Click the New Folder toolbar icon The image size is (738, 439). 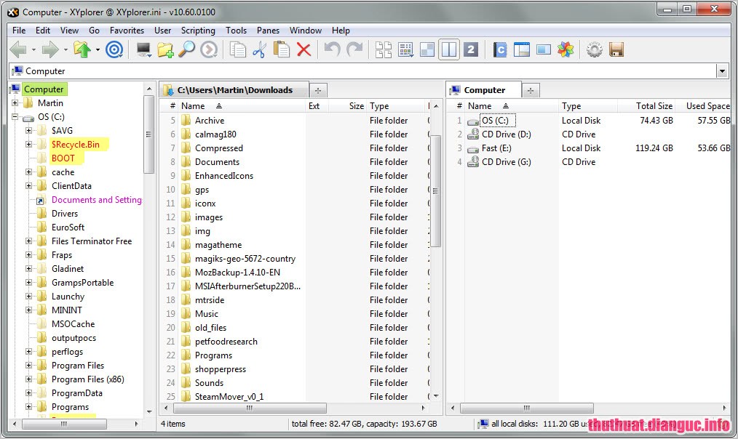click(165, 49)
